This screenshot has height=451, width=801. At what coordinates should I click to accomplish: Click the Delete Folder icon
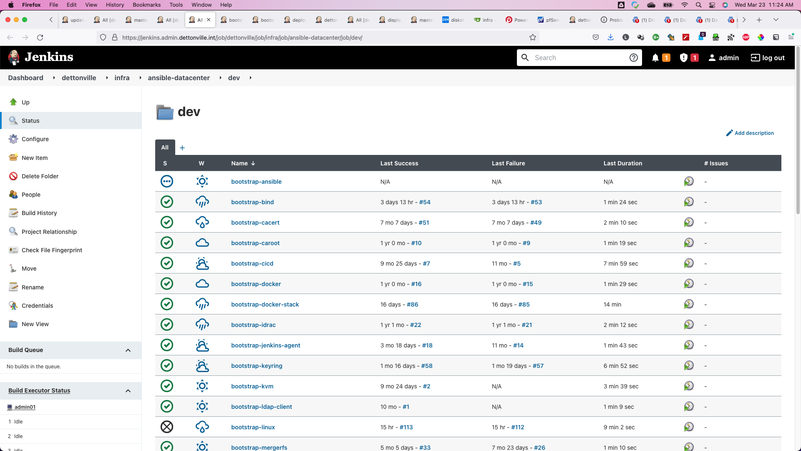click(13, 176)
